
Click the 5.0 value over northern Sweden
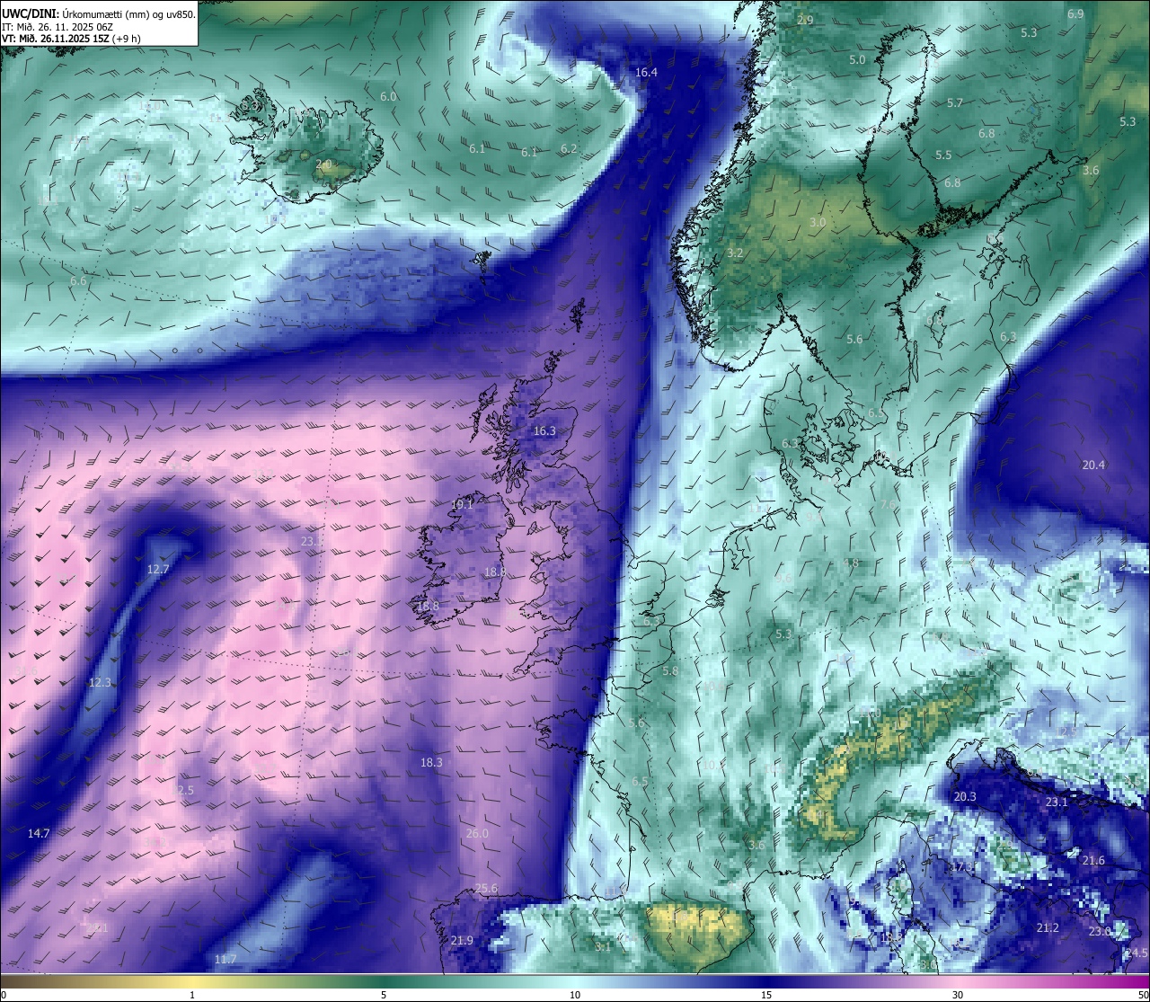857,60
